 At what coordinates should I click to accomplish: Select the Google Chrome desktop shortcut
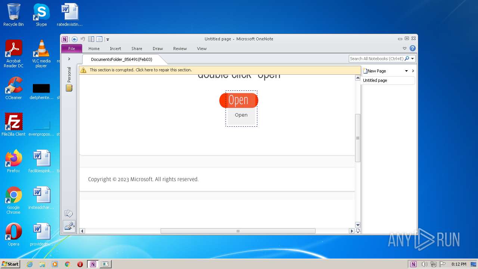(x=13, y=200)
